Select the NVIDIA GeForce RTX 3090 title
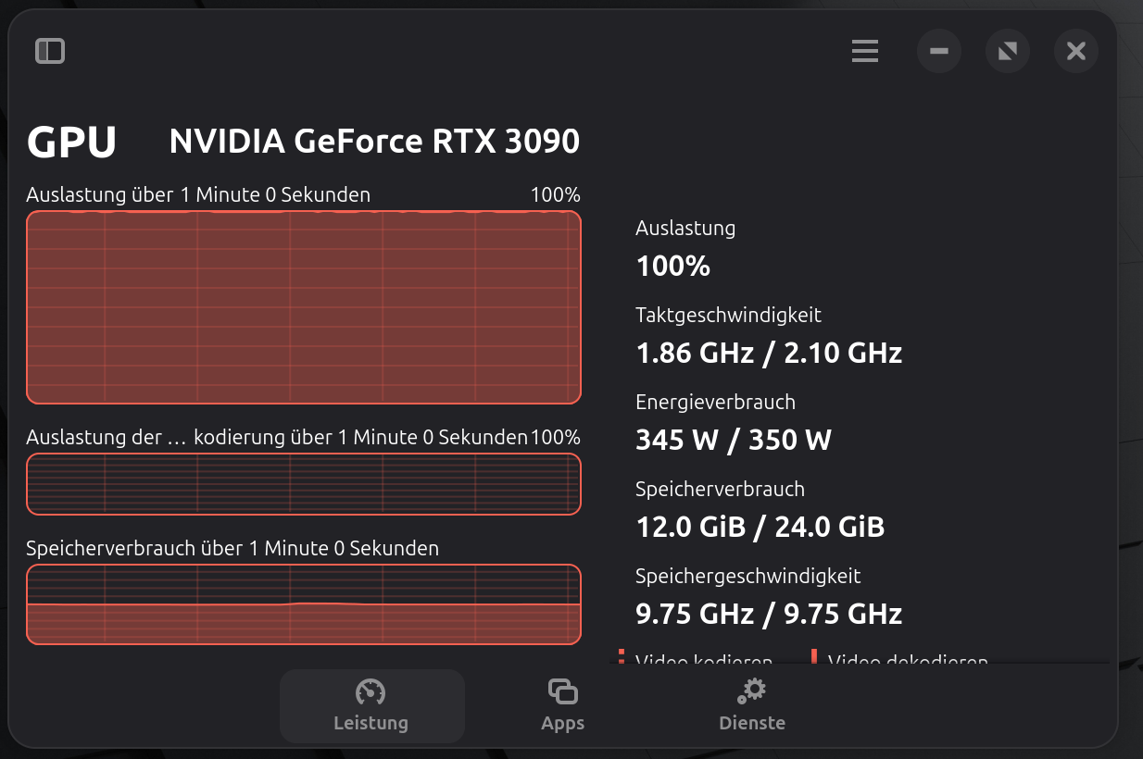This screenshot has height=759, width=1143. 374,142
